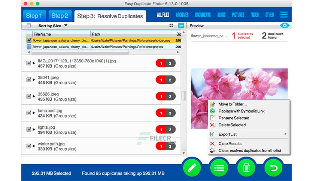Click the green pencil edit button
The width and height of the screenshot is (313, 181).
point(192,168)
